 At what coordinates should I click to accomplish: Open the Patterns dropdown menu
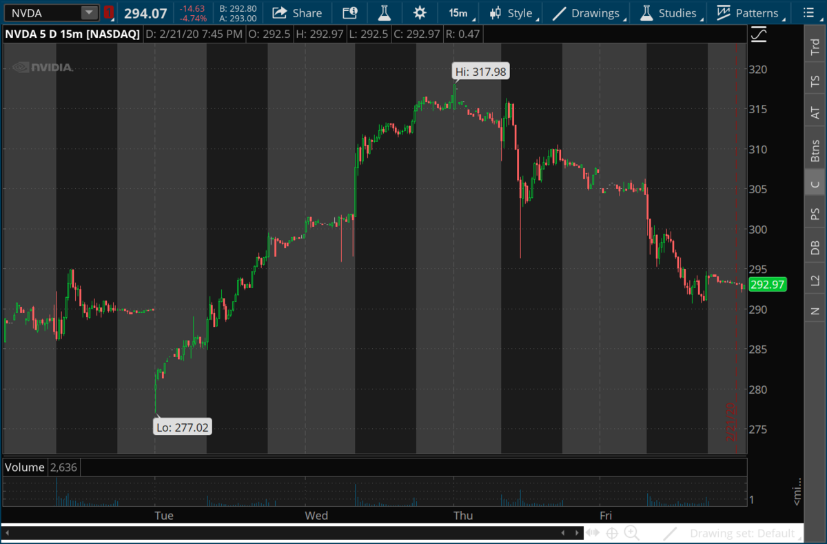tap(751, 12)
